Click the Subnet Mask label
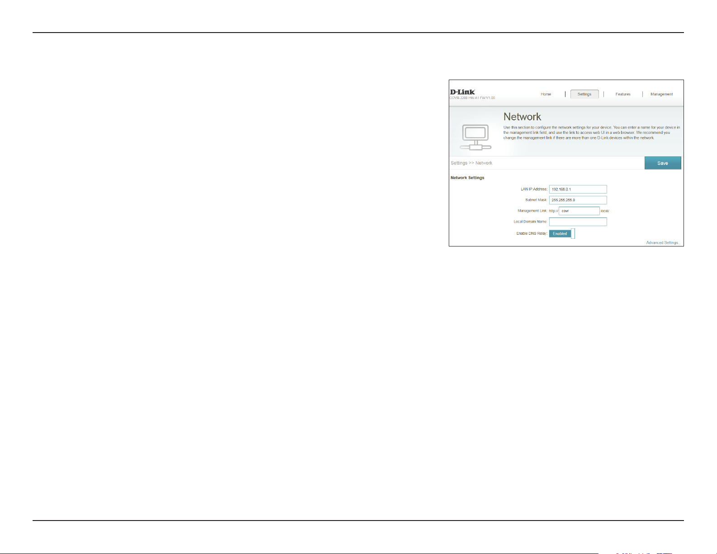Image resolution: width=717 pixels, height=554 pixels. point(536,200)
